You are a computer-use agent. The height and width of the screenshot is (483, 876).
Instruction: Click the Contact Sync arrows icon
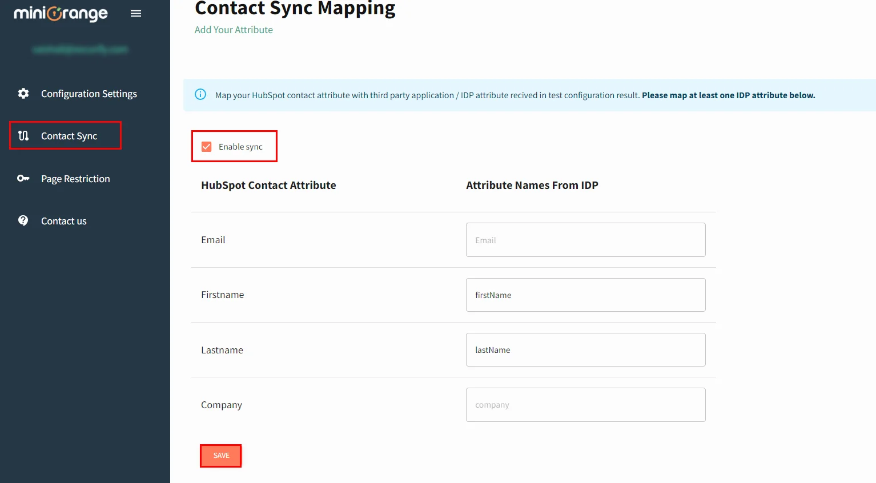pos(23,135)
